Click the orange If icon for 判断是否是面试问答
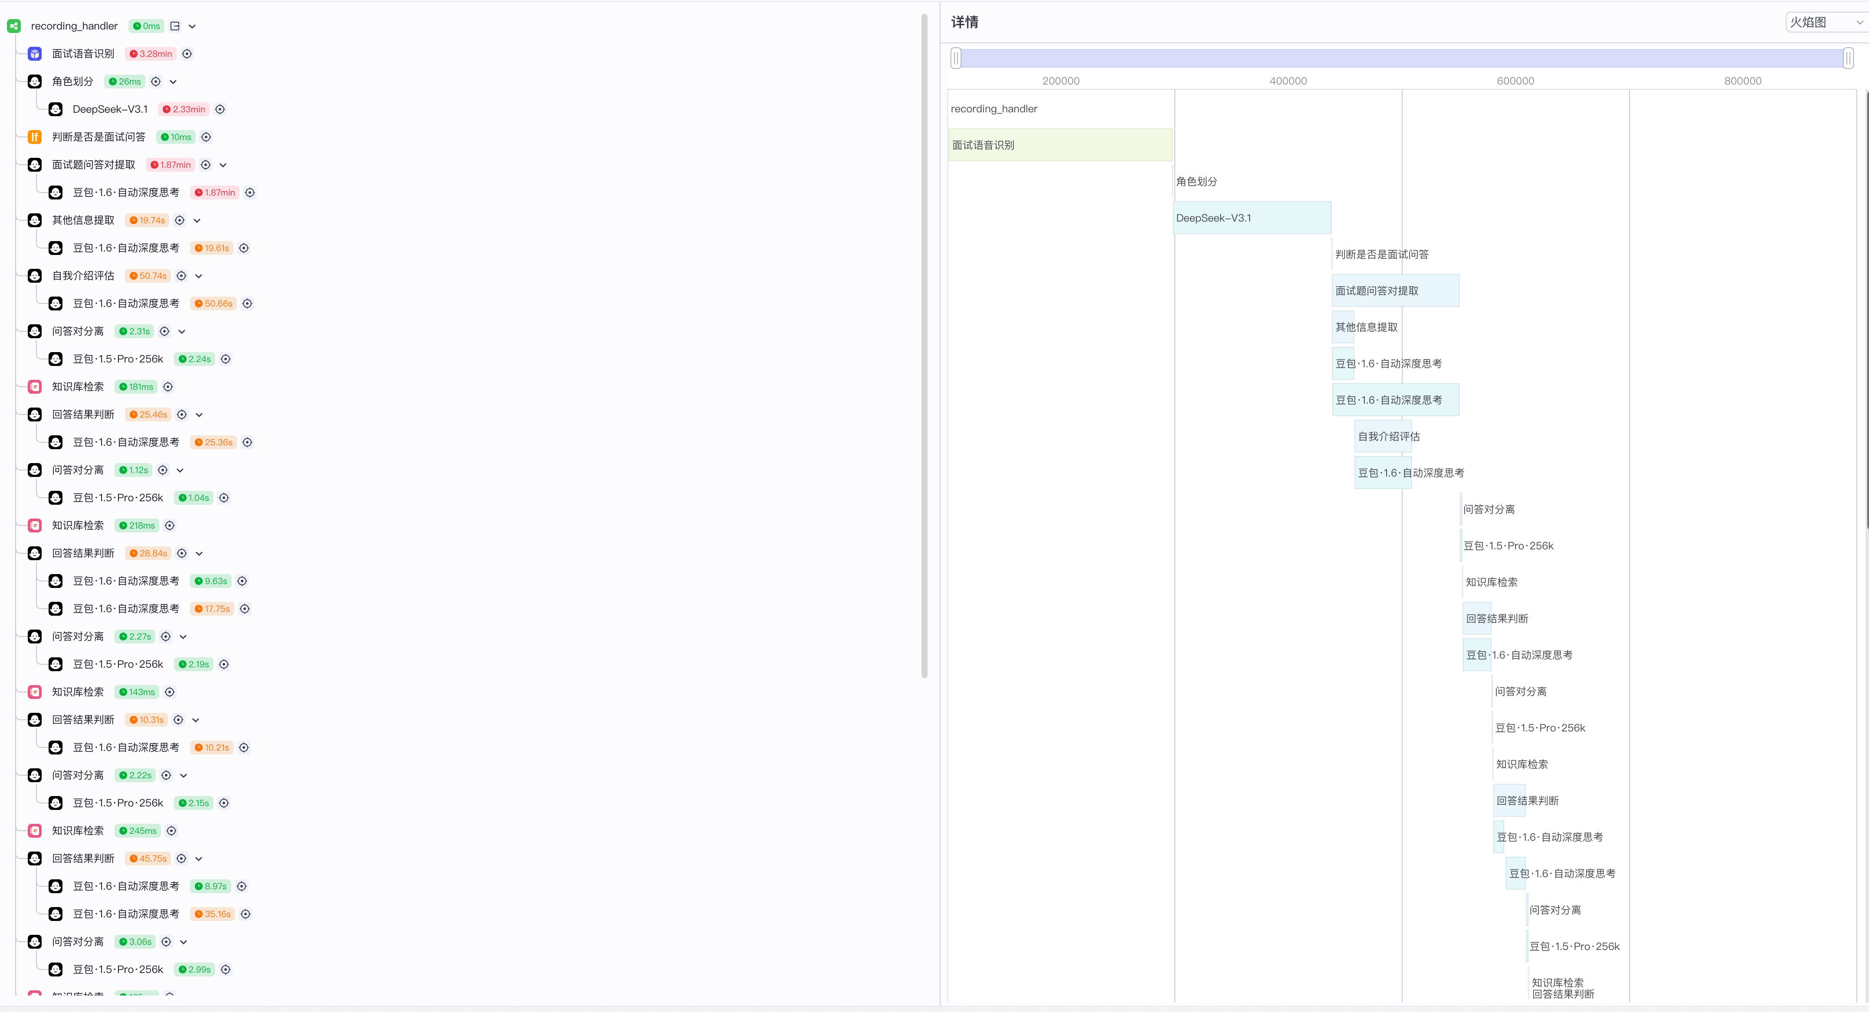This screenshot has width=1869, height=1012. click(x=34, y=137)
